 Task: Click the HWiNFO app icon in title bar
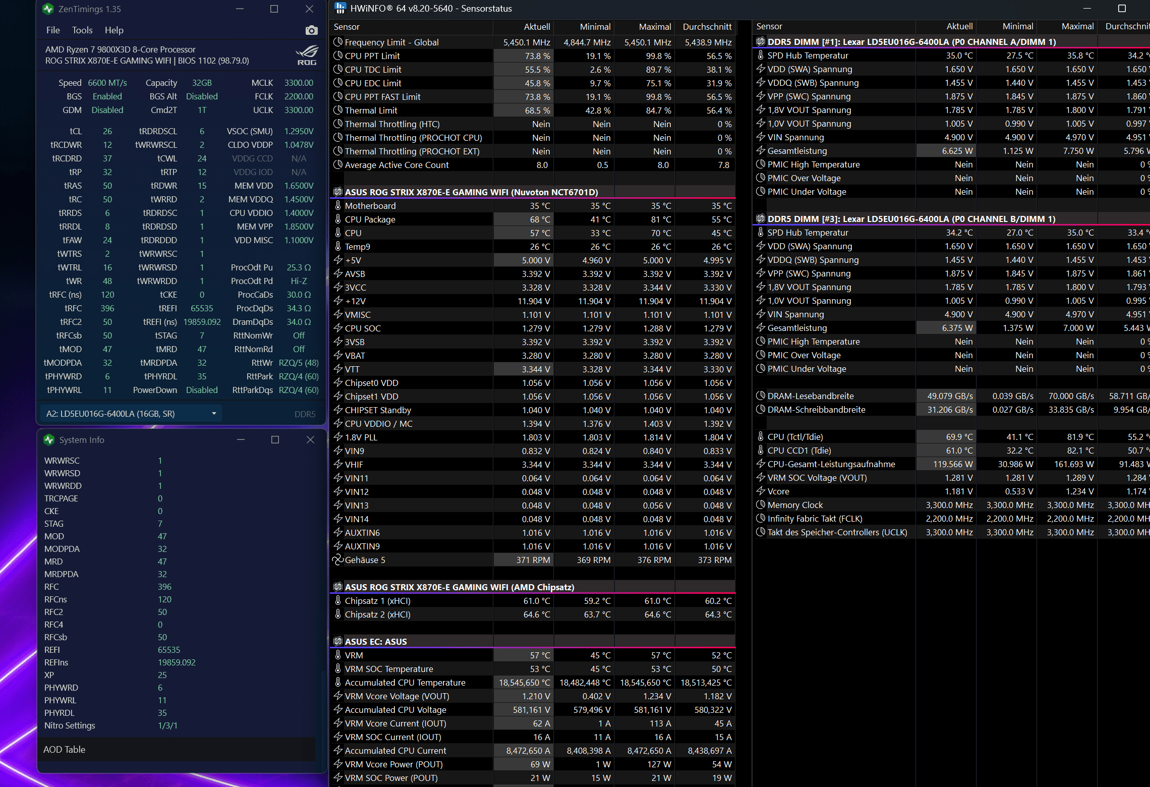coord(340,8)
